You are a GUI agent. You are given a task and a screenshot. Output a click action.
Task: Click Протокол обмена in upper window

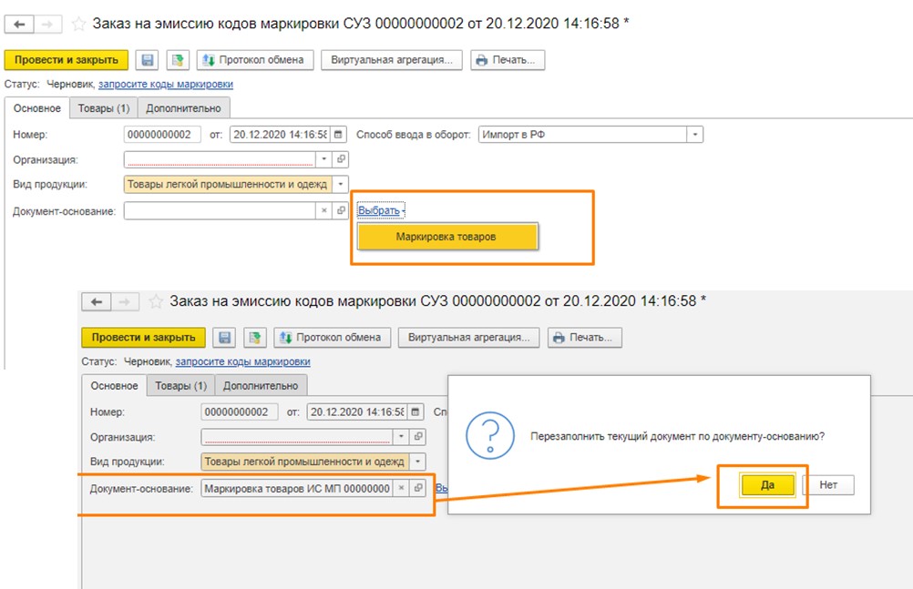coord(256,60)
